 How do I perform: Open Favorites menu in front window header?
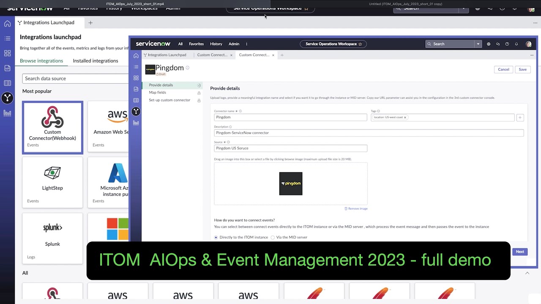click(x=196, y=44)
